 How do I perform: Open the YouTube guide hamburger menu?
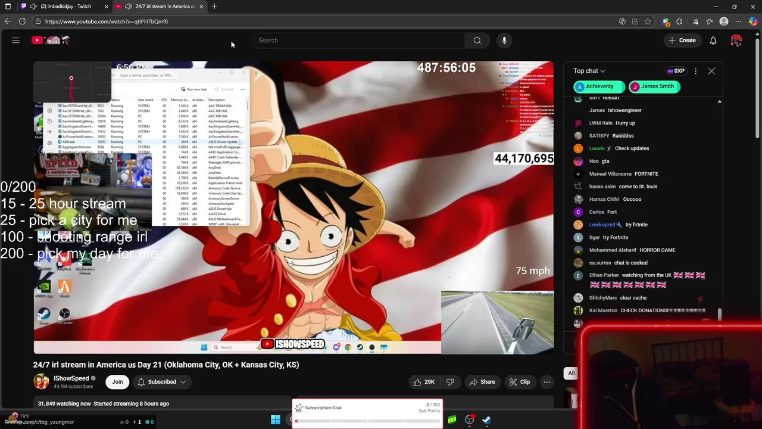click(x=16, y=40)
